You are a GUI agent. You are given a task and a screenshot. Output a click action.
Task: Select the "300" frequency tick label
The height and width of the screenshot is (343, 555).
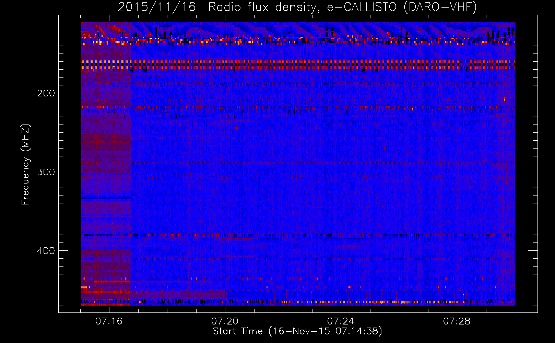coord(46,172)
